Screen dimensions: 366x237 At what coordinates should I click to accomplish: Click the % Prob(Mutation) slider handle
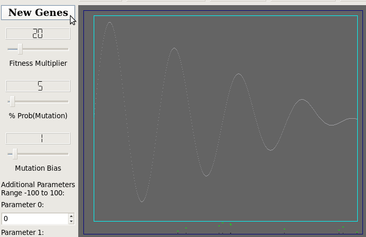pos(12,101)
